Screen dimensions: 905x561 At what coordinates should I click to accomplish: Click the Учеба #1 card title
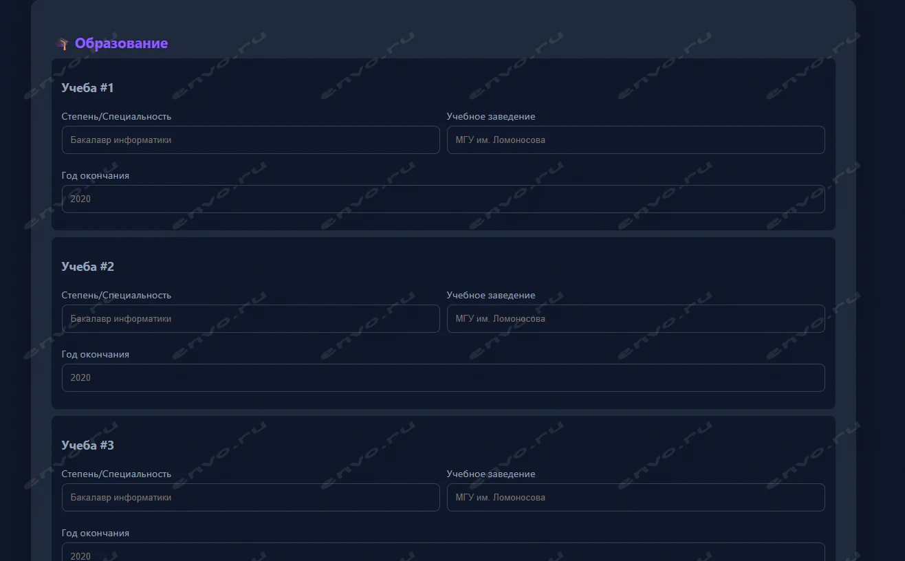click(87, 88)
